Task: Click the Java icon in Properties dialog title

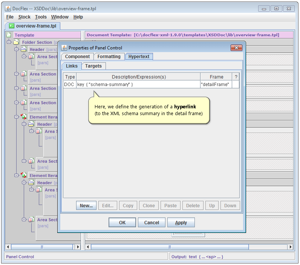Action: pos(64,48)
